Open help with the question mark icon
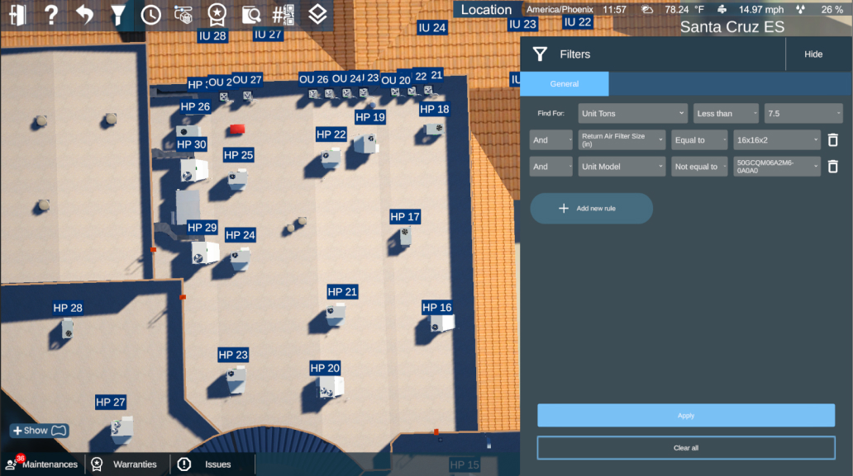The width and height of the screenshot is (853, 476). coord(51,14)
